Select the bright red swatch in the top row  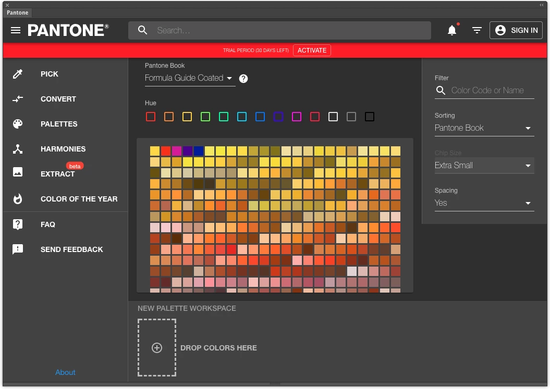[x=166, y=150]
